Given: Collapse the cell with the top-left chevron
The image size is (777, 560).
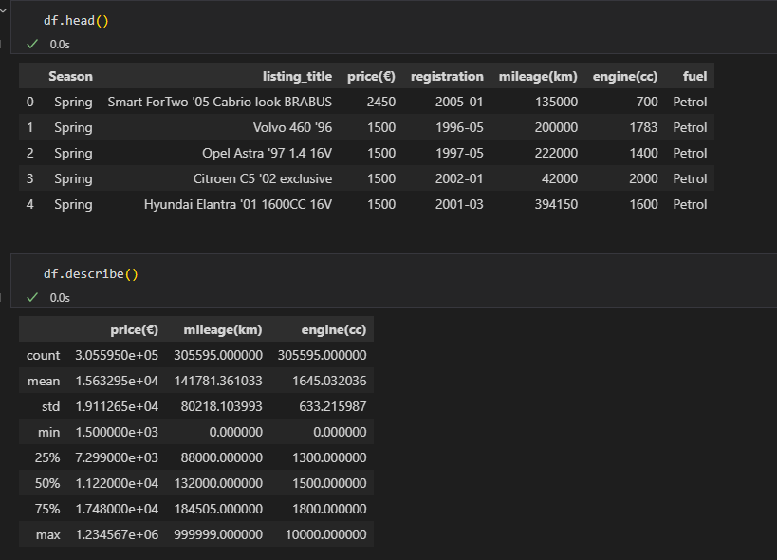Looking at the screenshot, I should pos(3,9).
